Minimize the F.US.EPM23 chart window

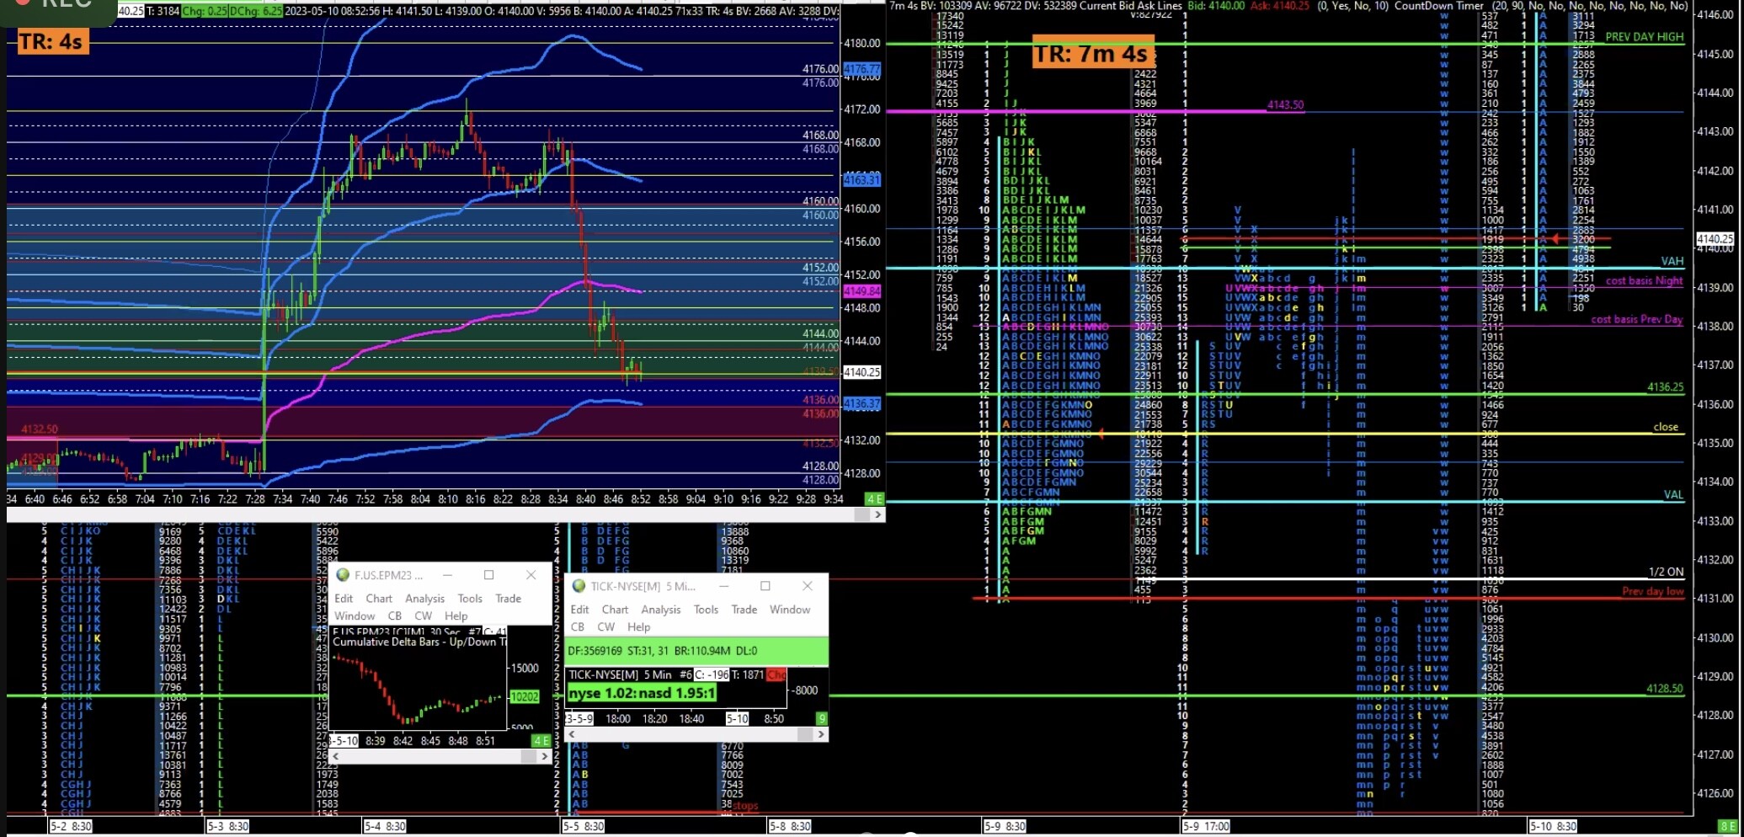pos(448,575)
